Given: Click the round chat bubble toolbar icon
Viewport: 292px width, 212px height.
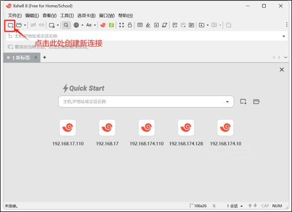Looking at the screenshot, I should point(228,25).
